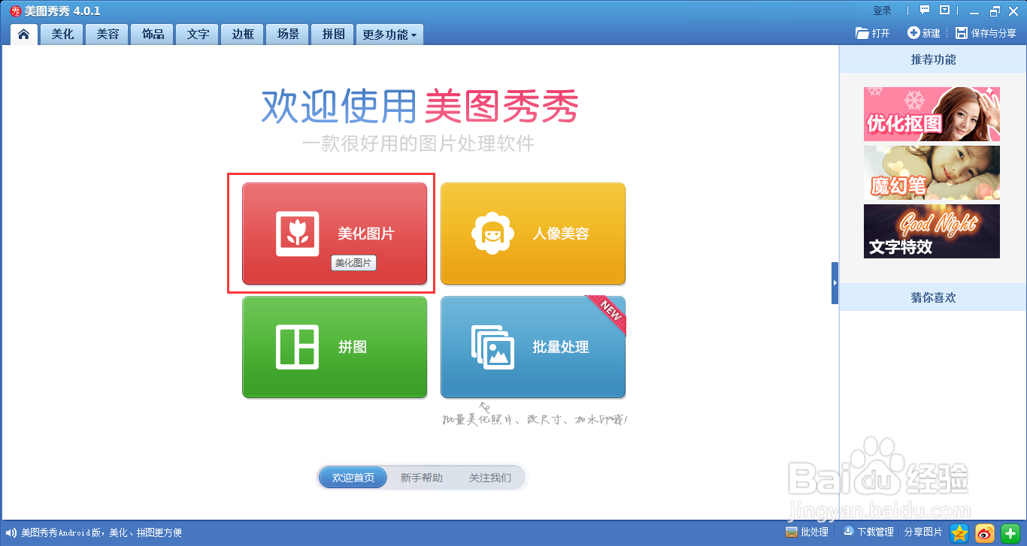
Task: Switch to the 美容 tab
Action: pos(108,35)
